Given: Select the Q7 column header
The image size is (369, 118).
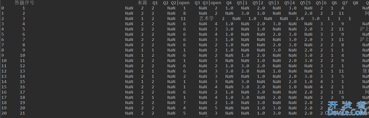Looking at the screenshot, I should pyautogui.click(x=345, y=3).
